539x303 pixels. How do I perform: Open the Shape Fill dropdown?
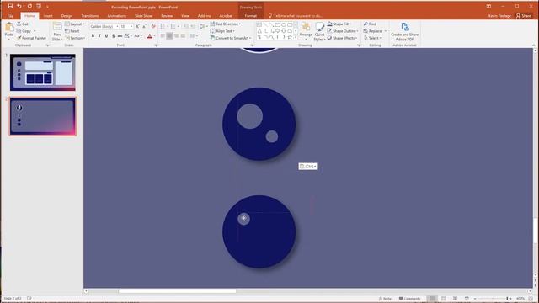click(x=339, y=24)
